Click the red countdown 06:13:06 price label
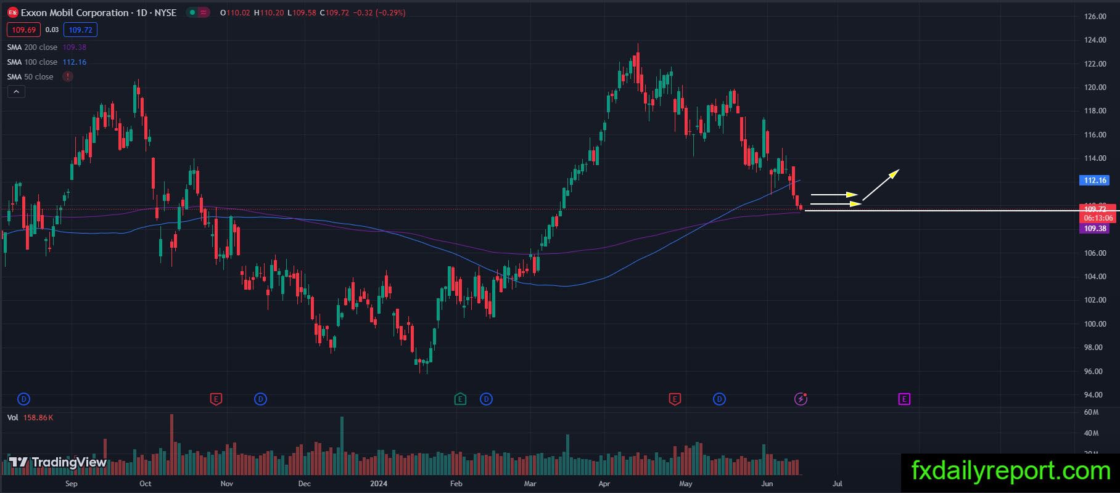 1098,218
